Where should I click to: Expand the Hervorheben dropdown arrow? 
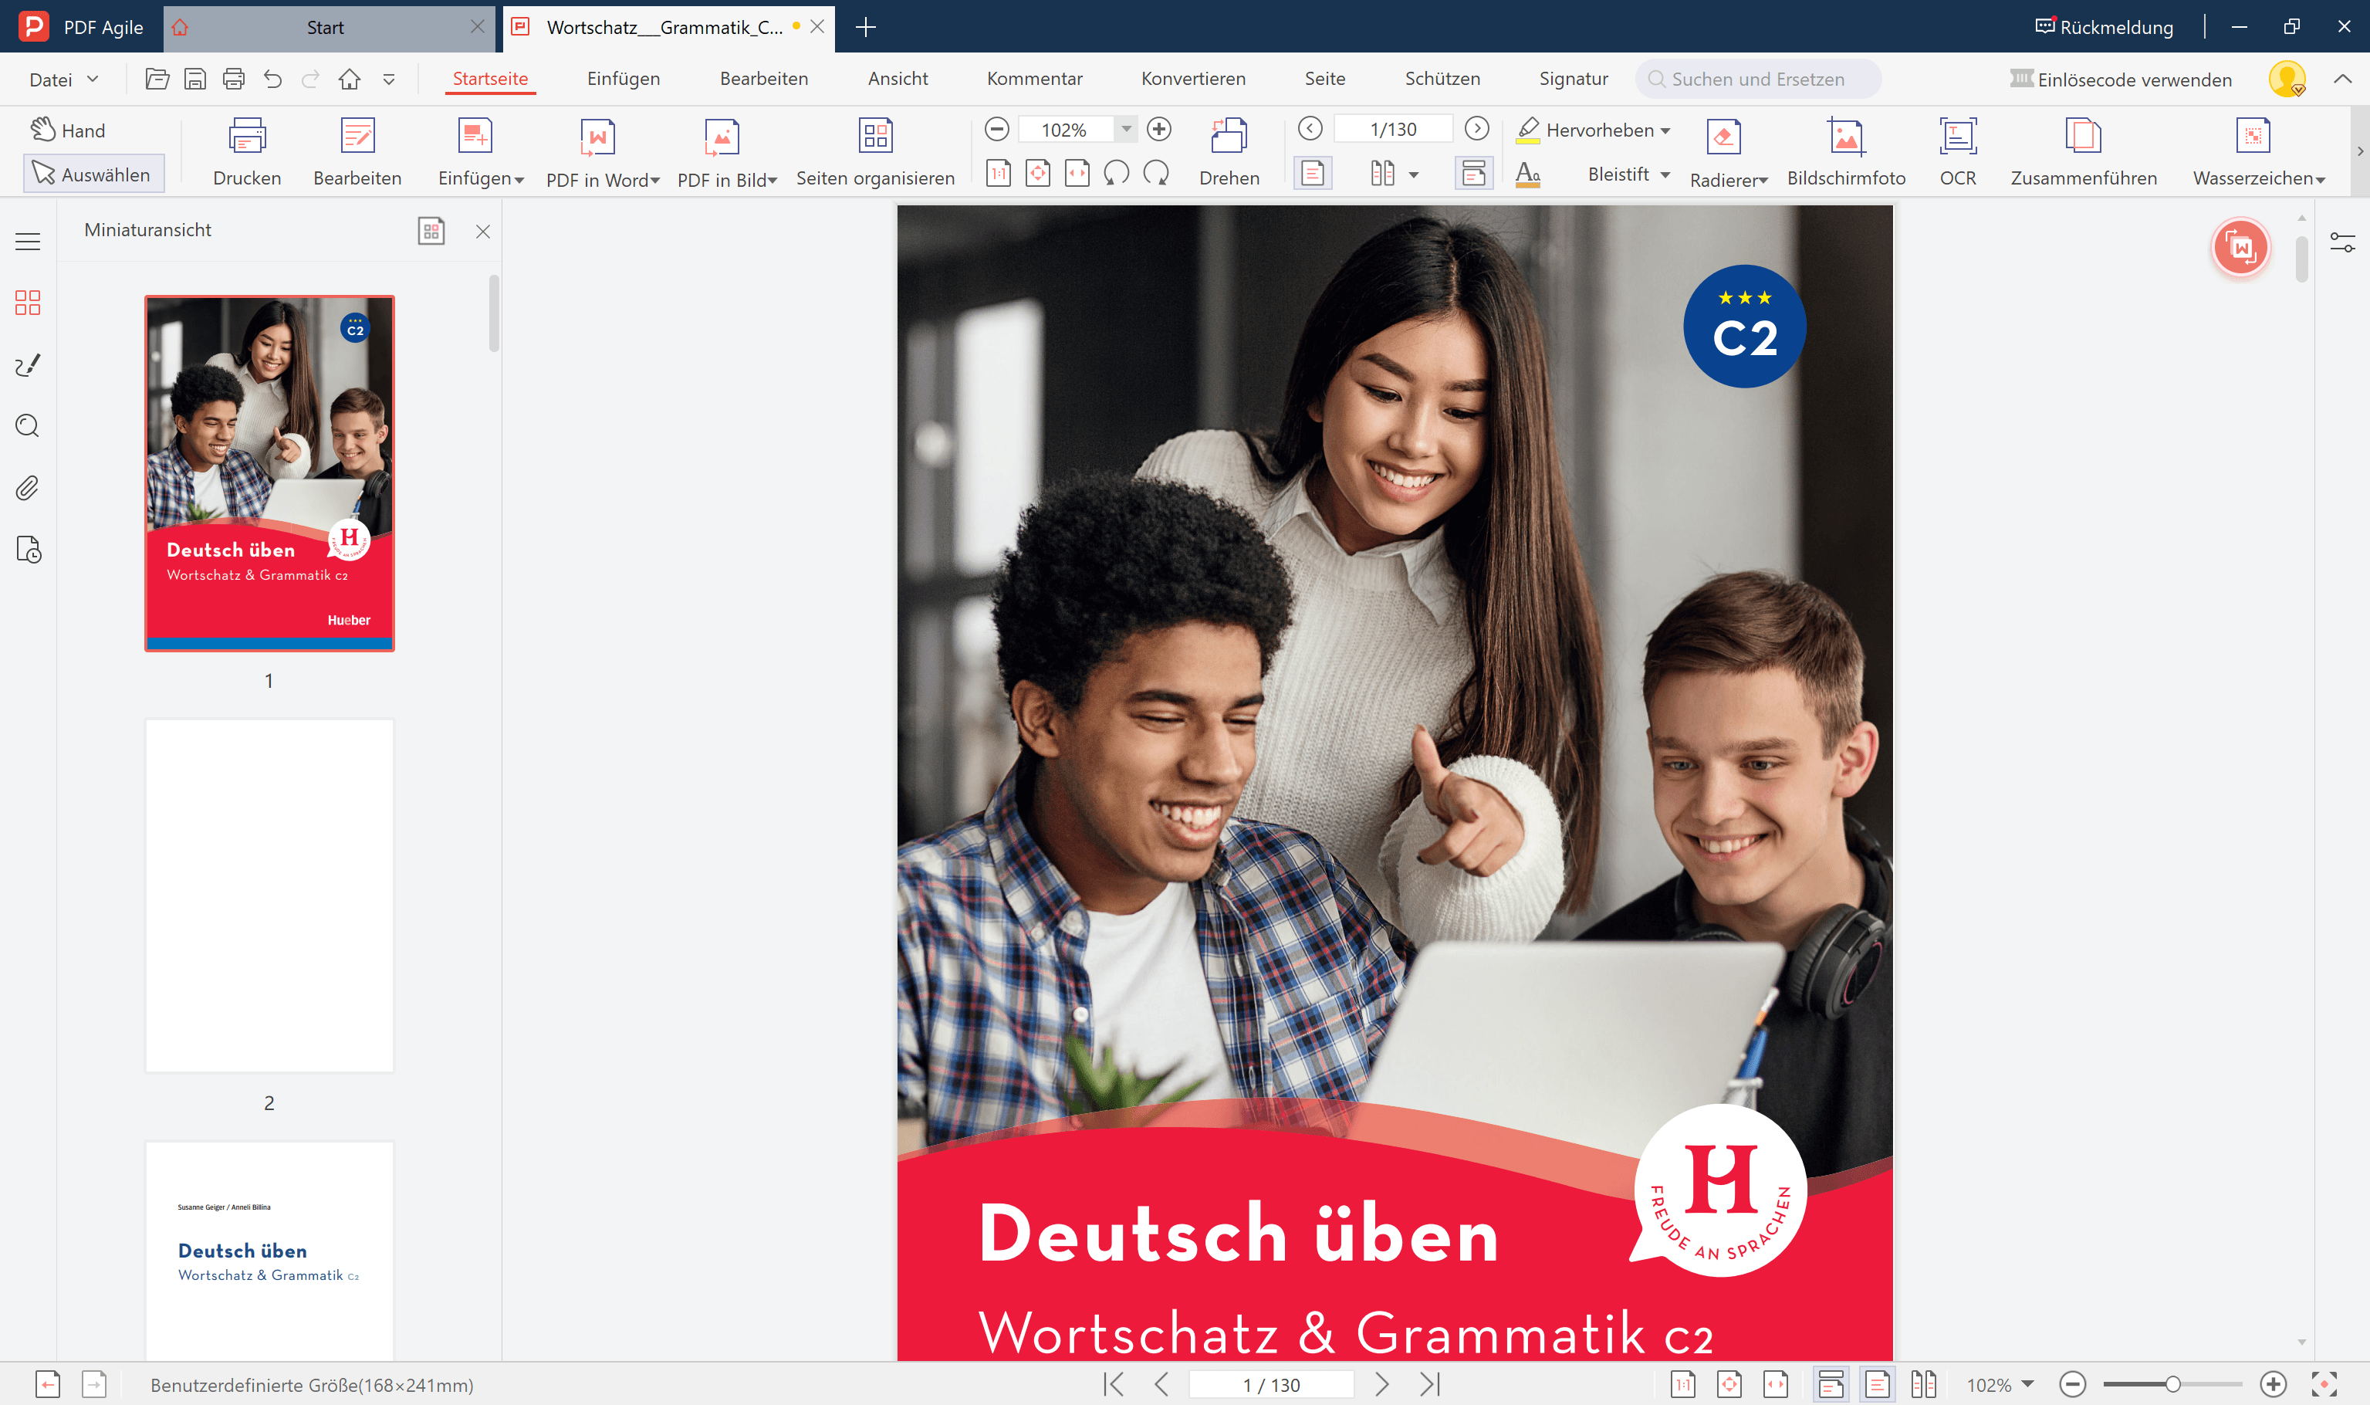tap(1665, 130)
